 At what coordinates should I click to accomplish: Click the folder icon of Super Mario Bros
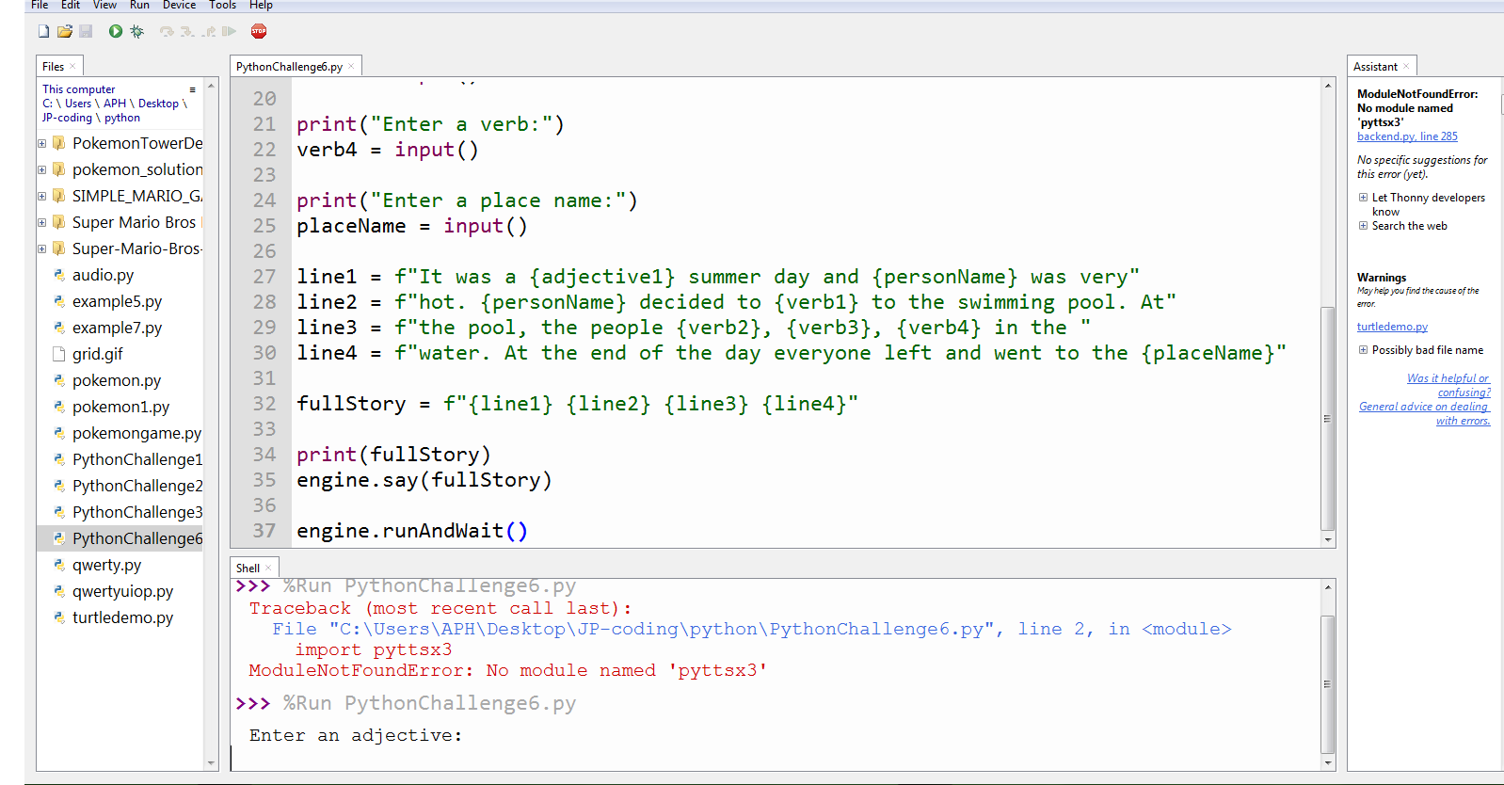pyautogui.click(x=59, y=222)
